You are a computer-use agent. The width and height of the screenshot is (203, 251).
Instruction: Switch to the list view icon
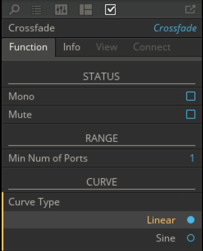pos(36,10)
